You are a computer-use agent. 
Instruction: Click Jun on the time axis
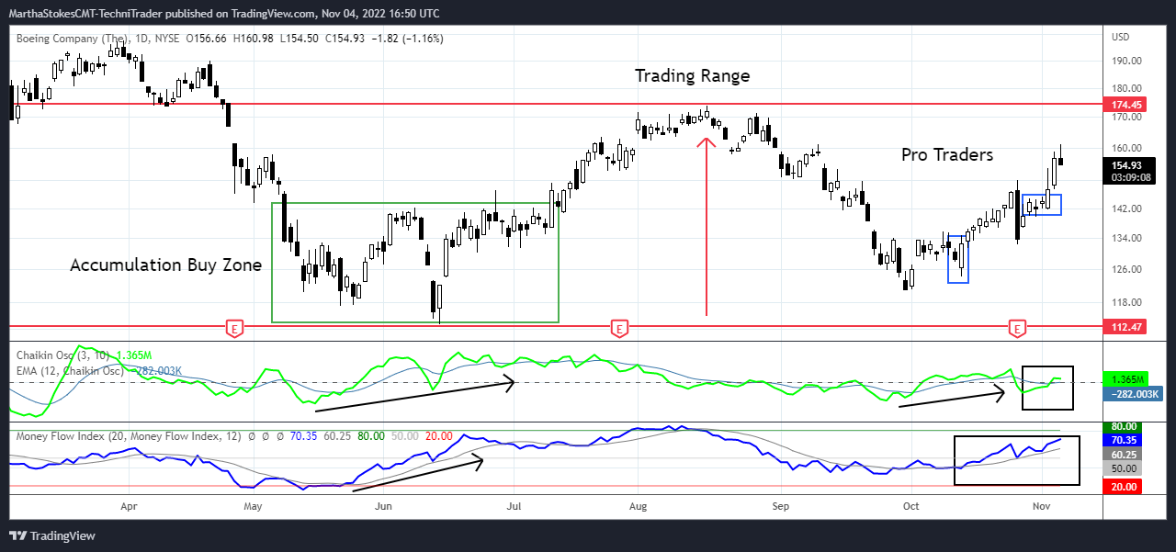click(383, 506)
